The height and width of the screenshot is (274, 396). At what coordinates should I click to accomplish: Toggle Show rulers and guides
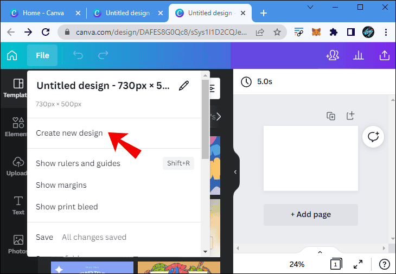78,163
